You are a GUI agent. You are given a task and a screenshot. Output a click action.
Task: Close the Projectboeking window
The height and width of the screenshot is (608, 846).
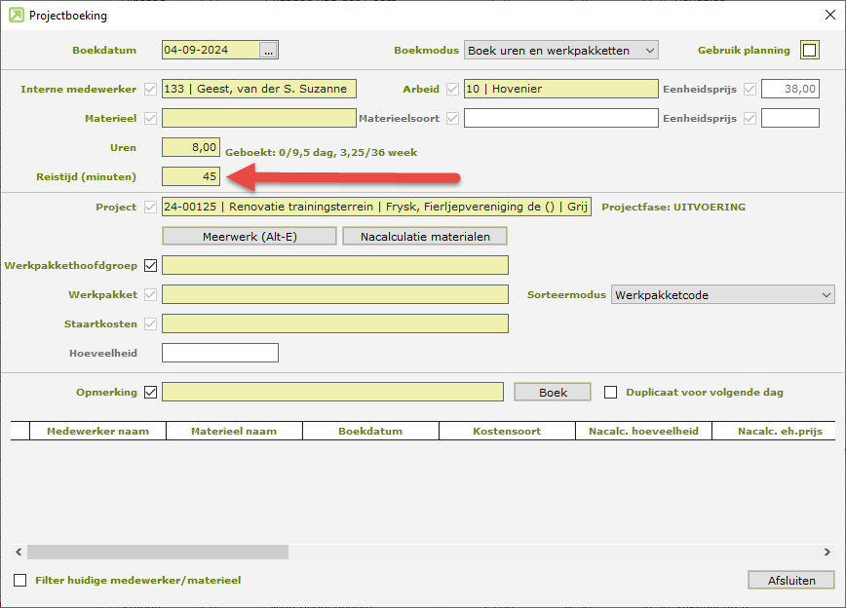(x=823, y=16)
